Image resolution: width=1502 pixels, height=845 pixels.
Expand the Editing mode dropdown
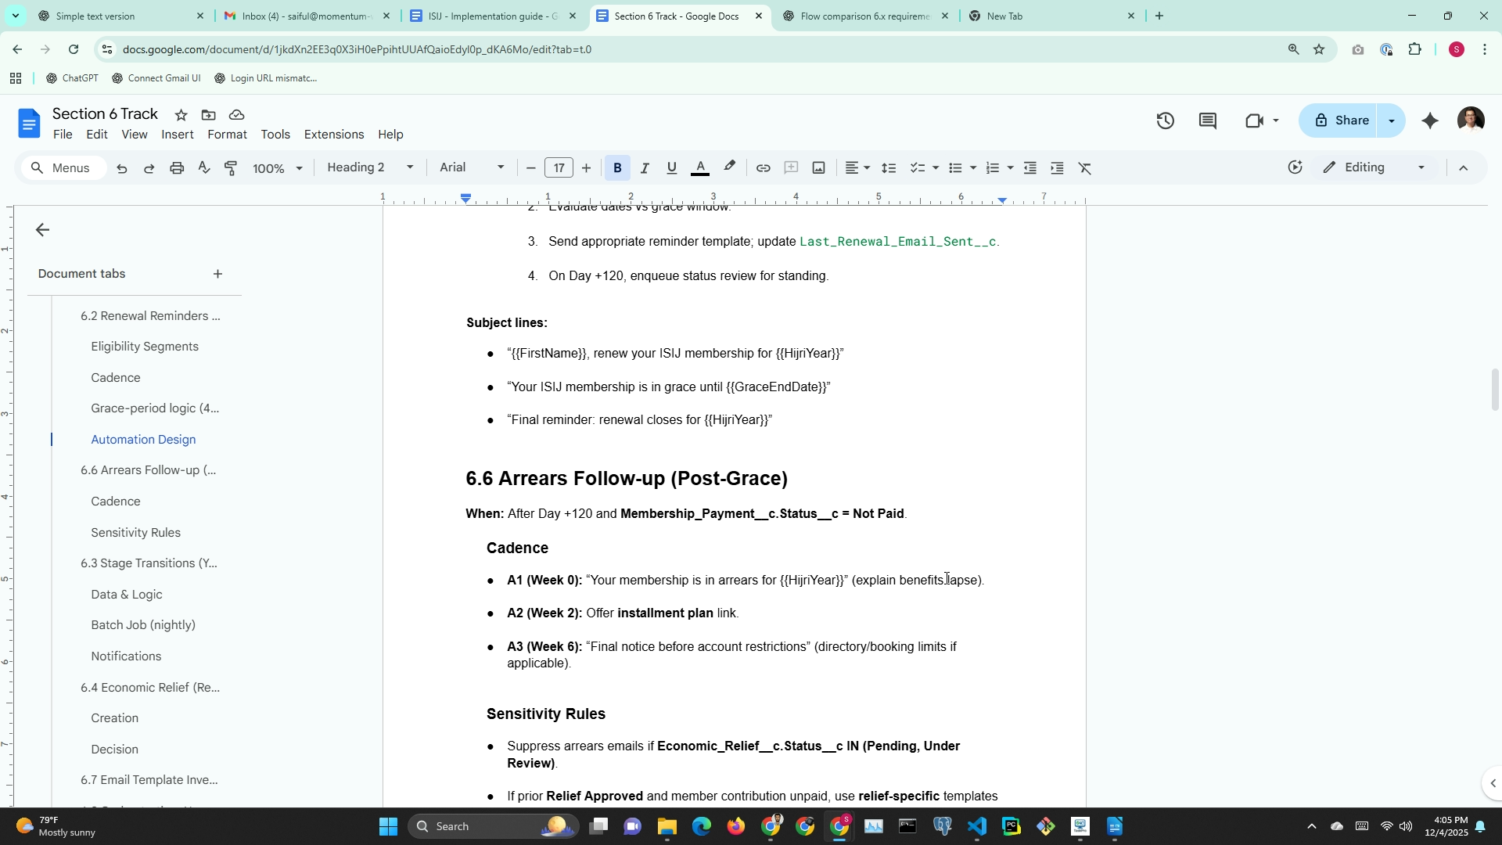(1374, 167)
